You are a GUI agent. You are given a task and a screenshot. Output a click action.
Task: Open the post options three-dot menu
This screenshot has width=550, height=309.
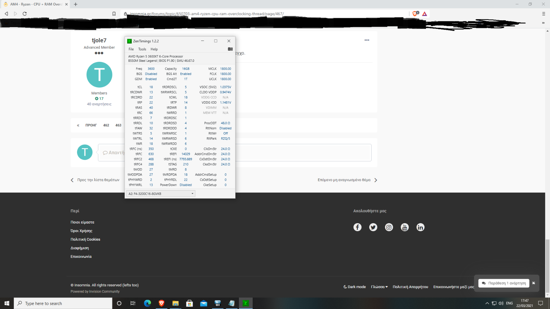pyautogui.click(x=367, y=40)
